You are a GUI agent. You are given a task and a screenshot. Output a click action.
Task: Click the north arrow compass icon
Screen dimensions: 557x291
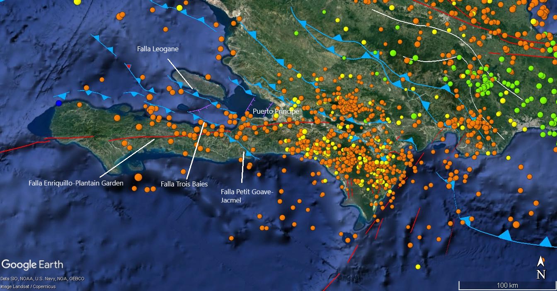pyautogui.click(x=540, y=268)
